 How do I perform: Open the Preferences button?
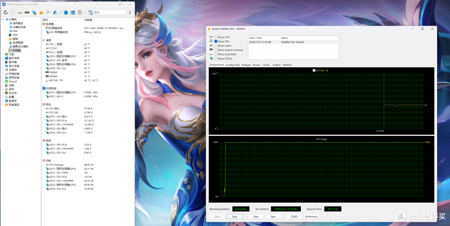coord(311,216)
